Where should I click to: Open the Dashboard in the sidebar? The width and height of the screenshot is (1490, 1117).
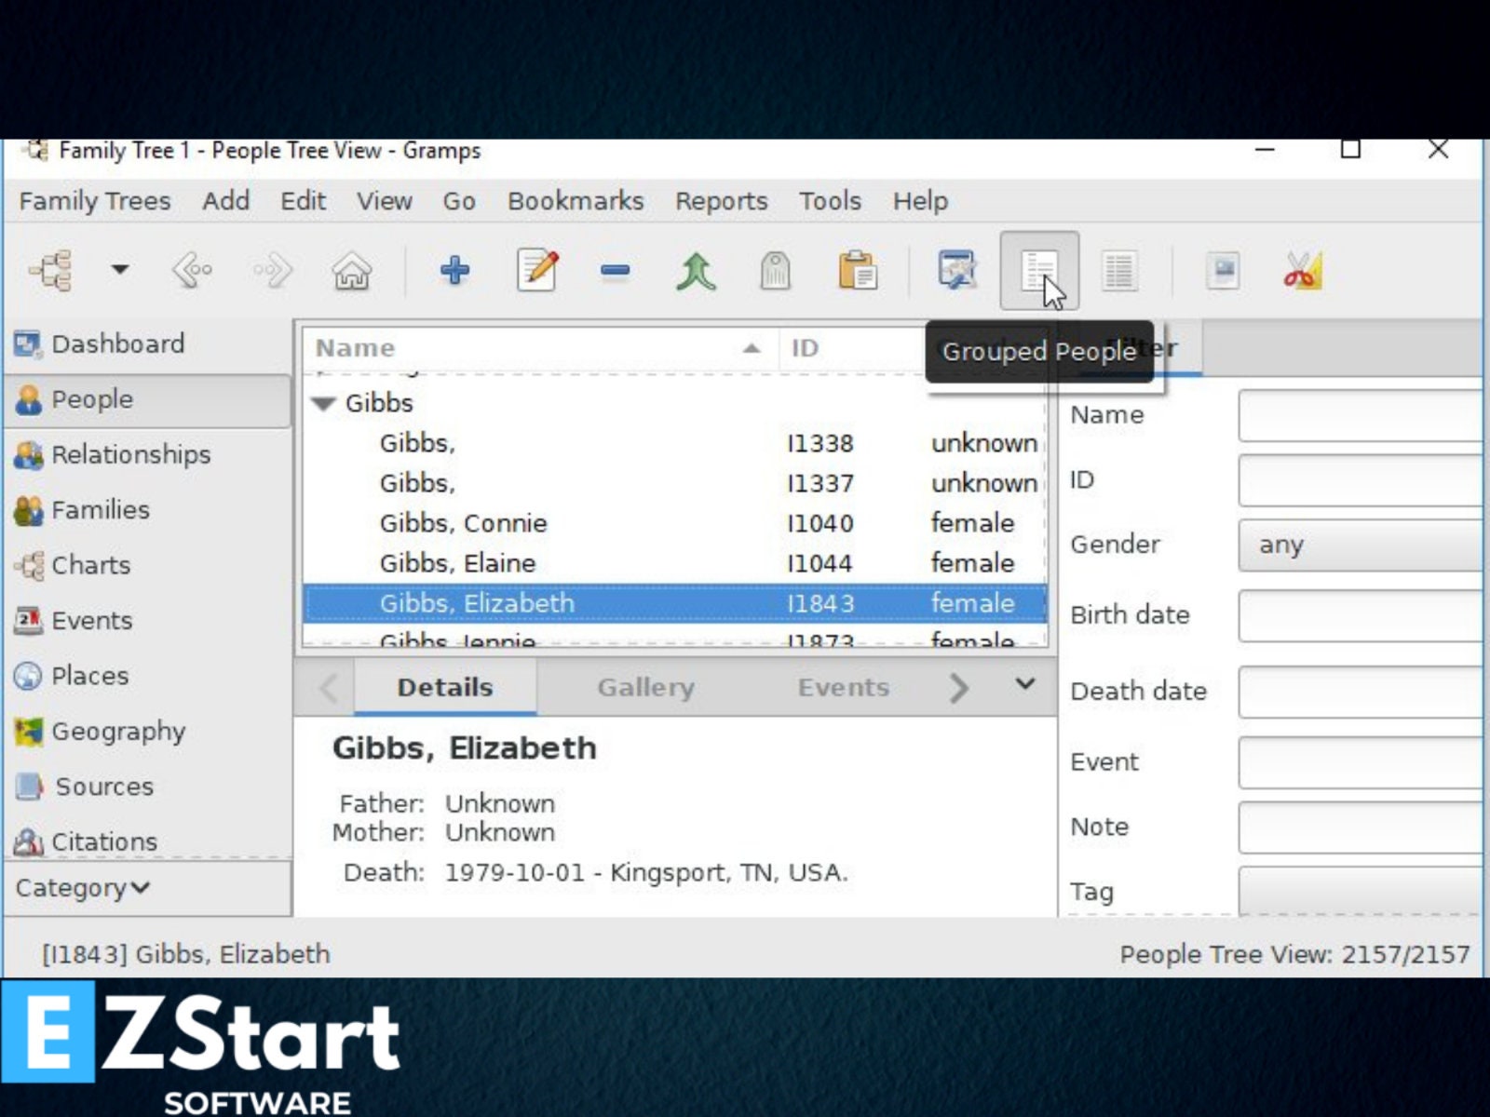click(147, 343)
